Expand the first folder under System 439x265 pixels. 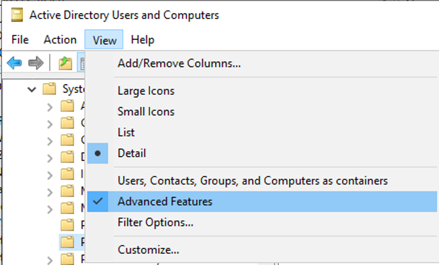(x=50, y=107)
